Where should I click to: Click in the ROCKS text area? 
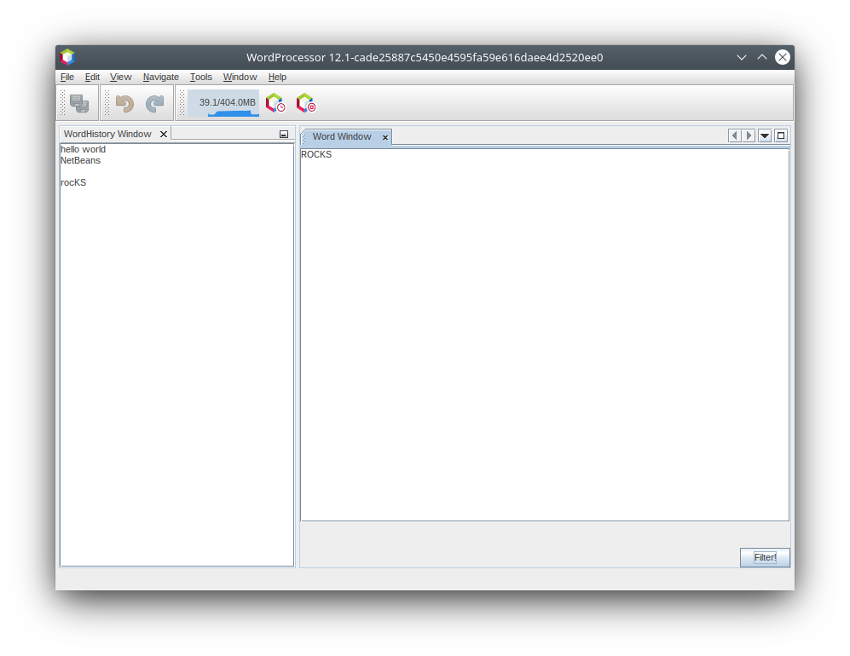pos(544,334)
